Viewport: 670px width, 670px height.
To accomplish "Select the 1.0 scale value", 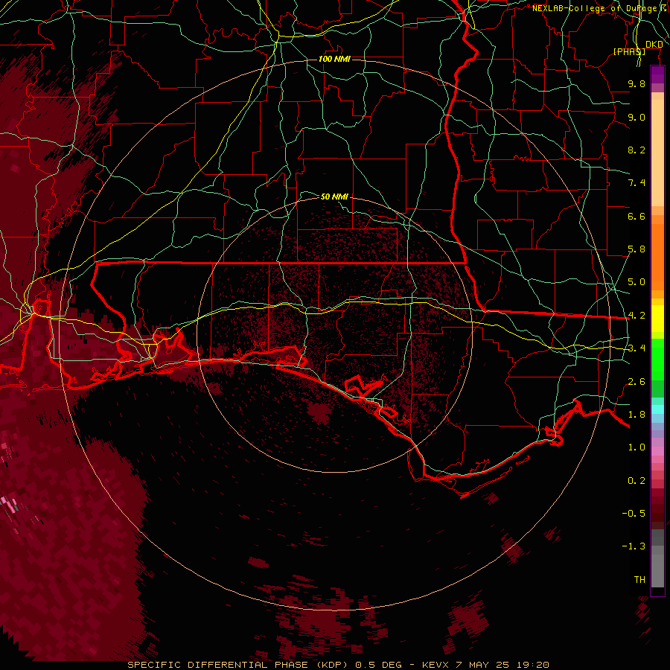I will [x=636, y=447].
